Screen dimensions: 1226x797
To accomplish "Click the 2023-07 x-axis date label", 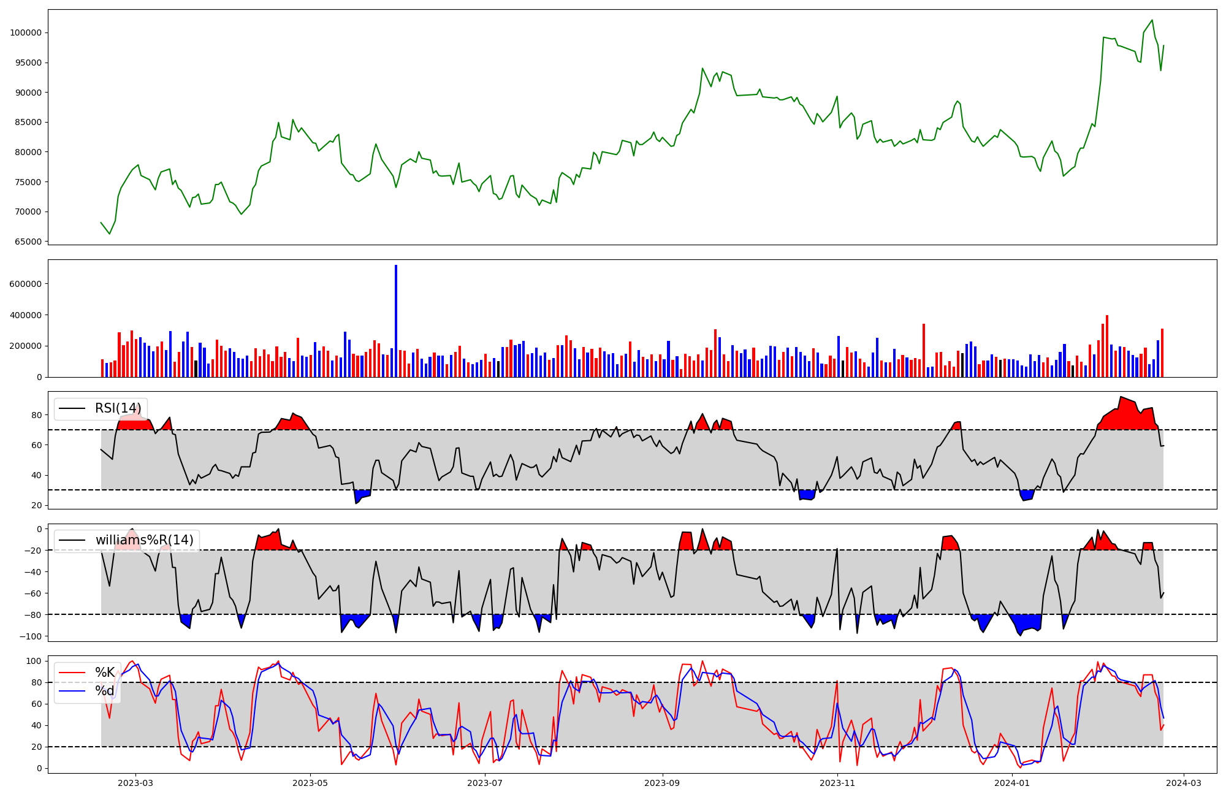I will tap(485, 783).
